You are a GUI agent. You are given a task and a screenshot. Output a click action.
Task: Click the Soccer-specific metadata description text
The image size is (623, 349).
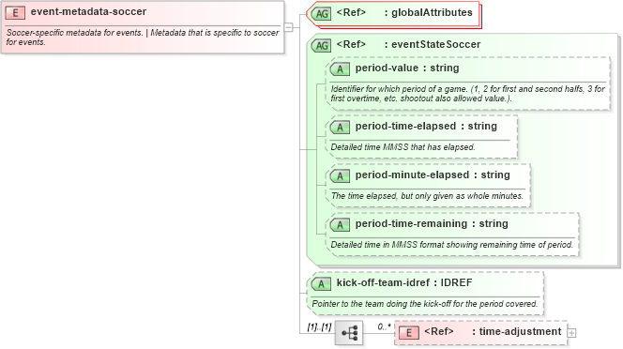[x=143, y=38]
